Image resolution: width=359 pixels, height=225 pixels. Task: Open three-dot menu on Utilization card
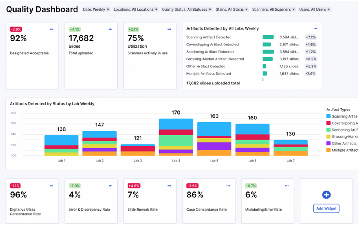(x=169, y=29)
